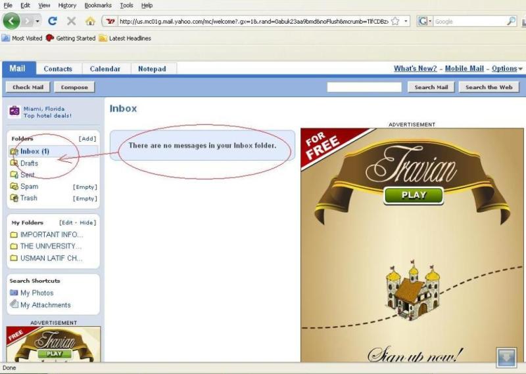
Task: Expand the Options dropdown menu
Action: tap(520, 69)
